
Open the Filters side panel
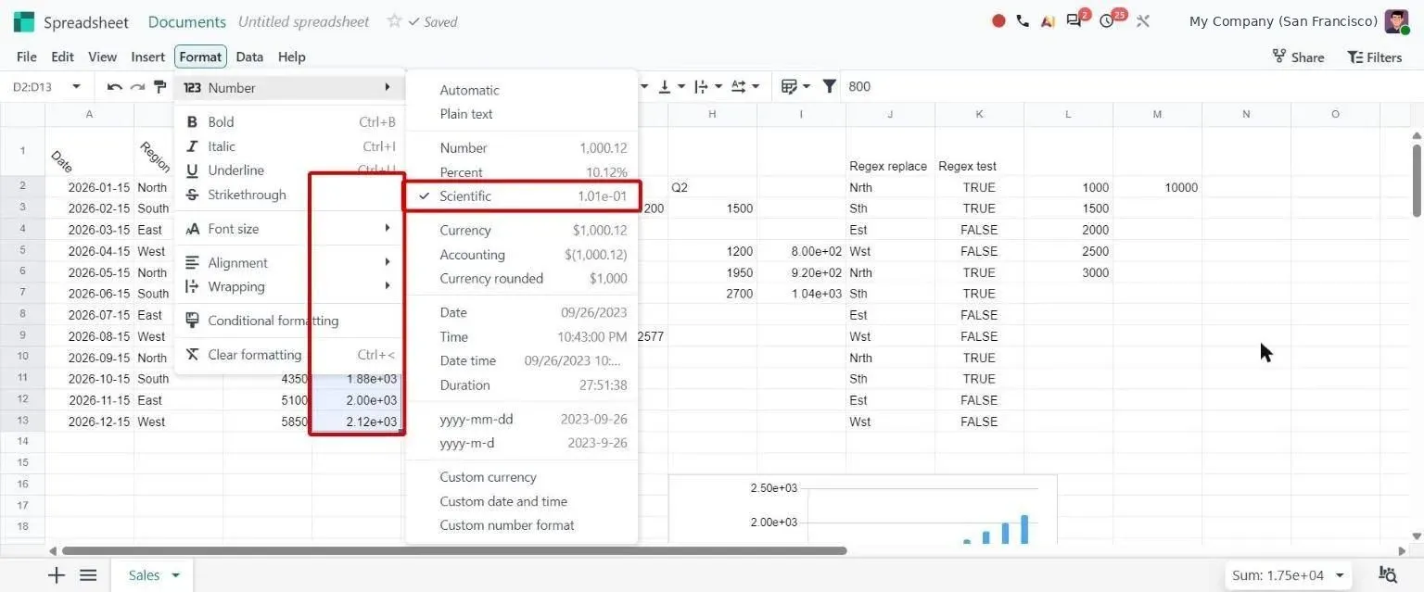point(1374,57)
